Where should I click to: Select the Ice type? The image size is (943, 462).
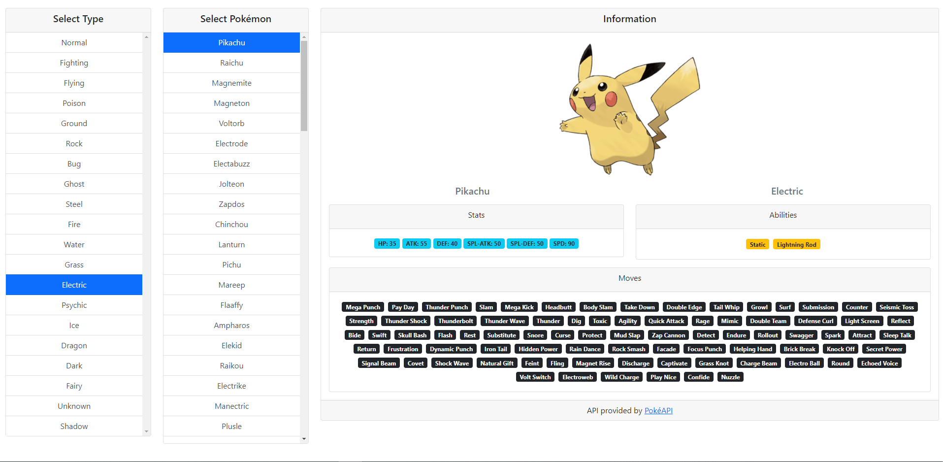pyautogui.click(x=74, y=325)
